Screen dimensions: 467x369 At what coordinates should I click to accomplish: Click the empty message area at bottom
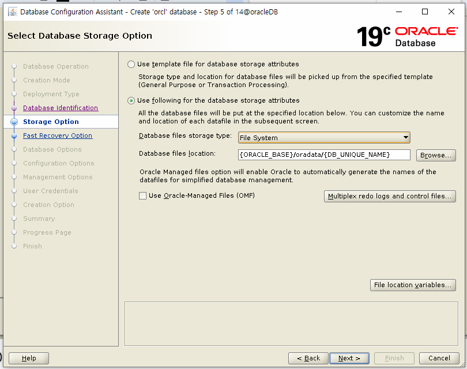pos(291,324)
